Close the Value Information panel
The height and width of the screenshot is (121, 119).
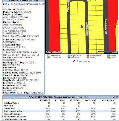tap(117, 97)
